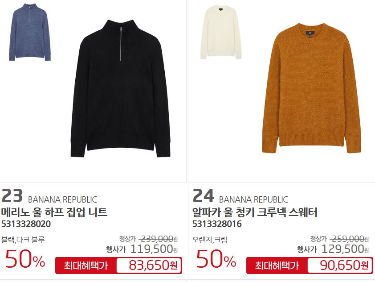The image size is (375, 282).
Task: Click the 90,650원 최대혜택가 button
Action: 310,265
